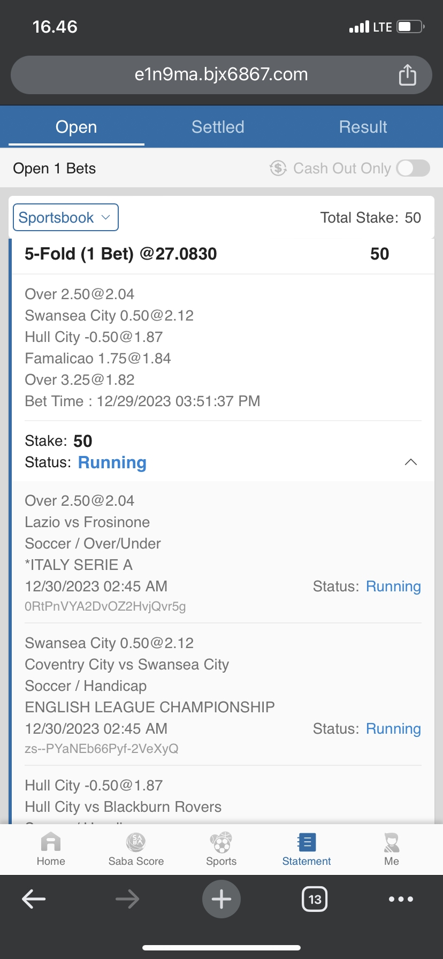Open Saba Score from bottom bar

[x=136, y=843]
